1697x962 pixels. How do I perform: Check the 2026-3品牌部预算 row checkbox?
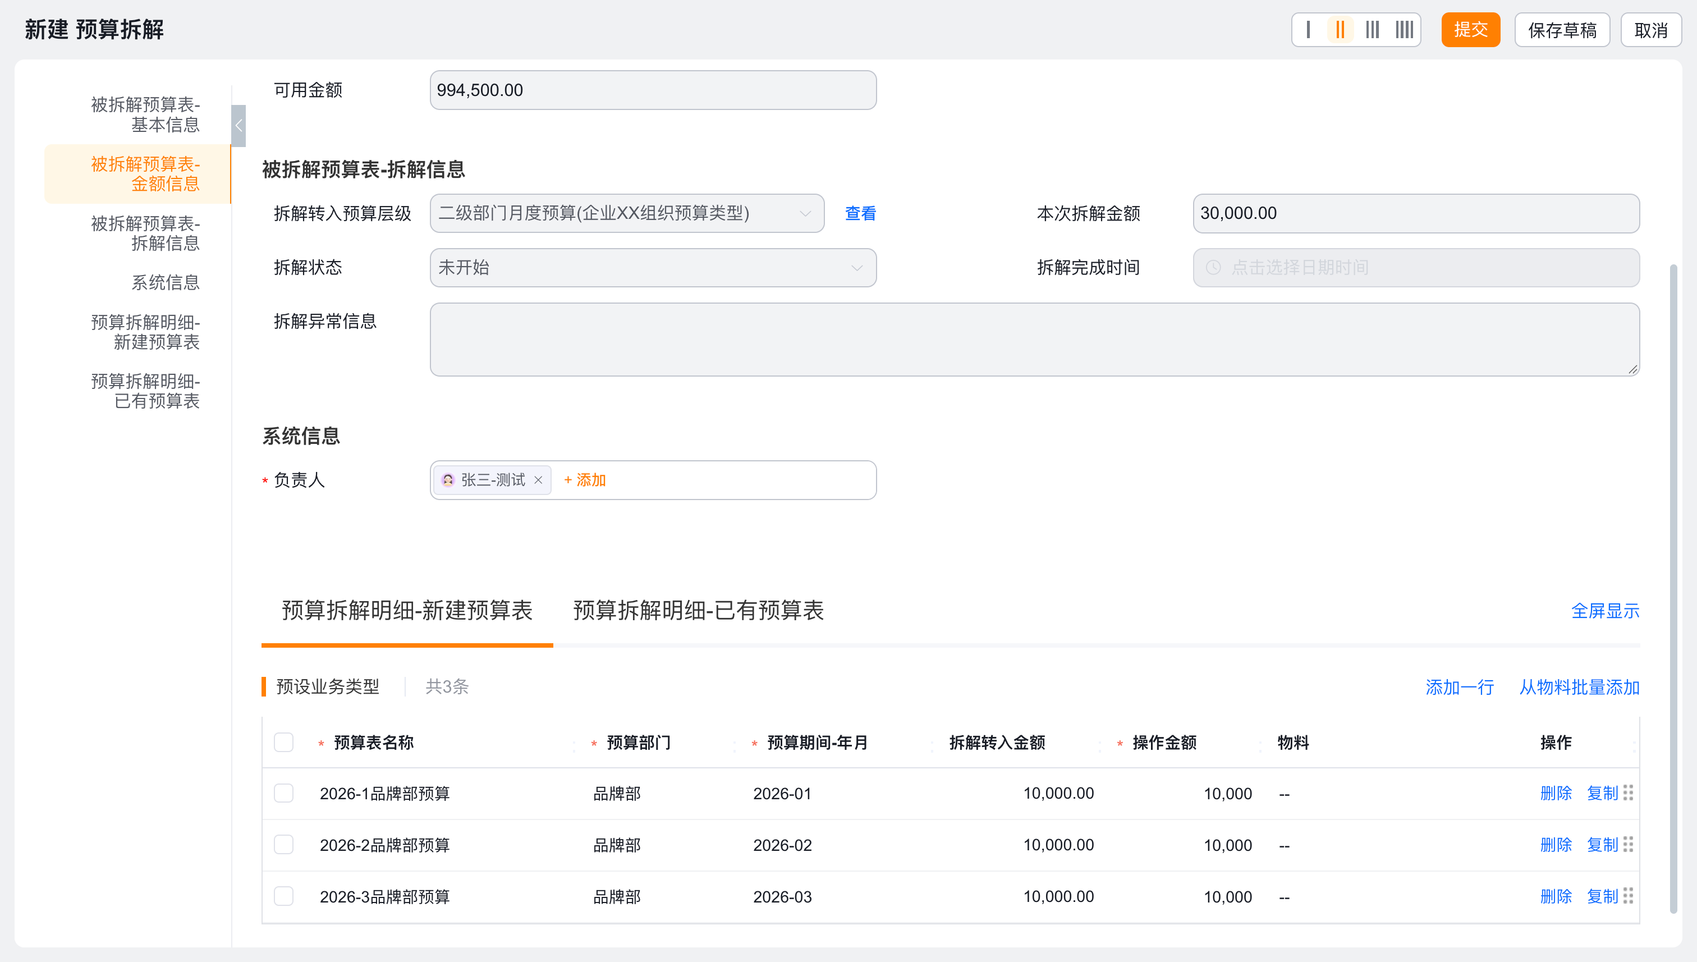[283, 896]
